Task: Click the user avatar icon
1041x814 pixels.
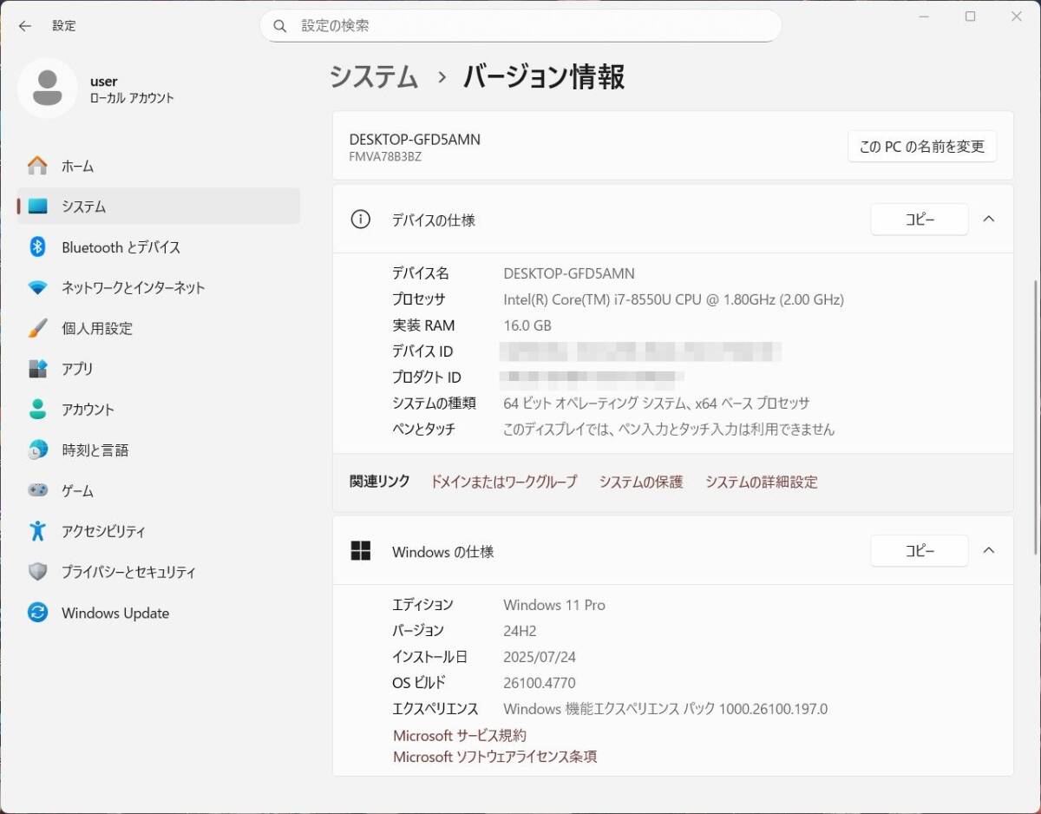Action: click(47, 88)
